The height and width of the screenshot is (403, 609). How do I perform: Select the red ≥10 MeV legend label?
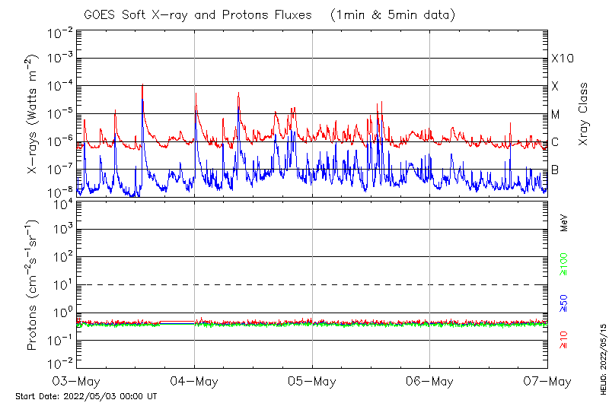coord(564,340)
